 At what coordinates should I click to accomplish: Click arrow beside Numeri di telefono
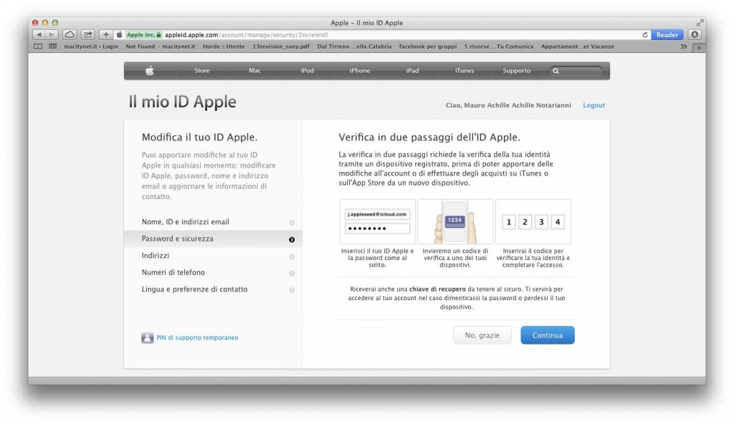coord(292,274)
